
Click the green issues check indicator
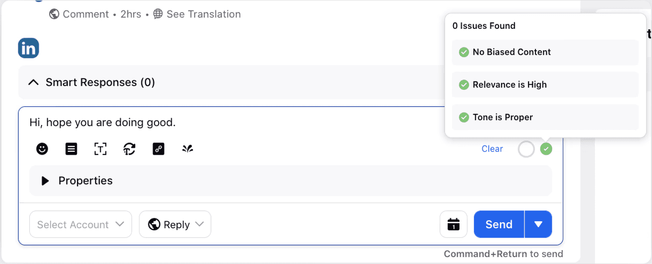click(546, 148)
